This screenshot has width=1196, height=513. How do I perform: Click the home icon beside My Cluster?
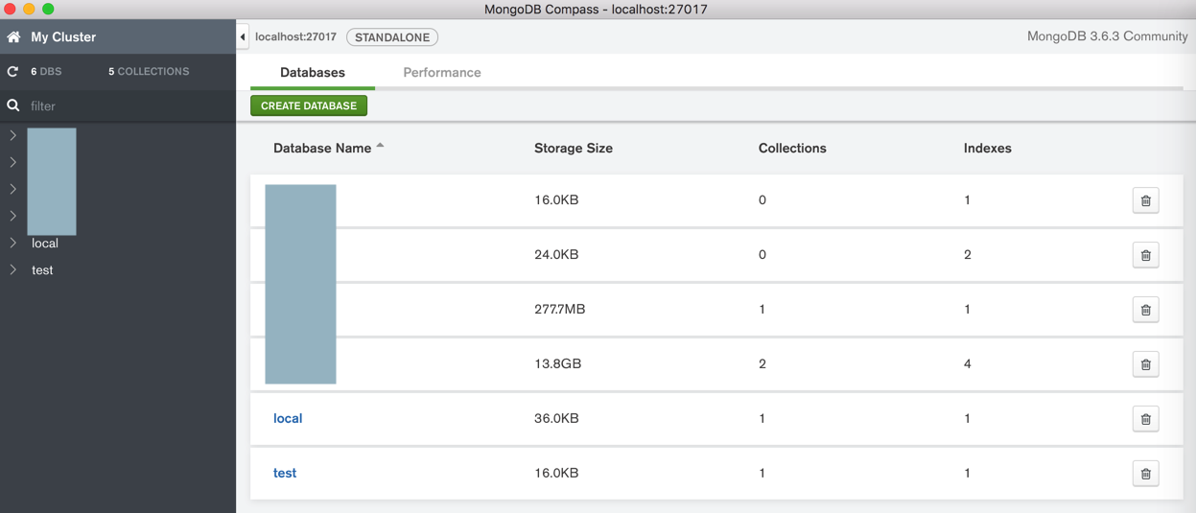(x=13, y=37)
